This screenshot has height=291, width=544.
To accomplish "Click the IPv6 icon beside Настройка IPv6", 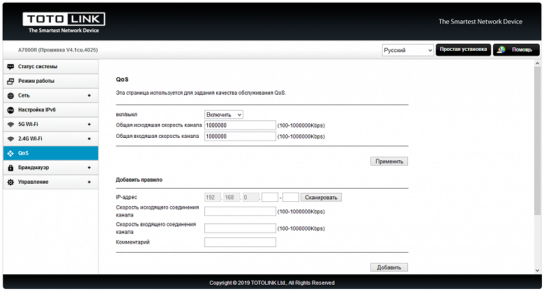I will tap(10, 110).
